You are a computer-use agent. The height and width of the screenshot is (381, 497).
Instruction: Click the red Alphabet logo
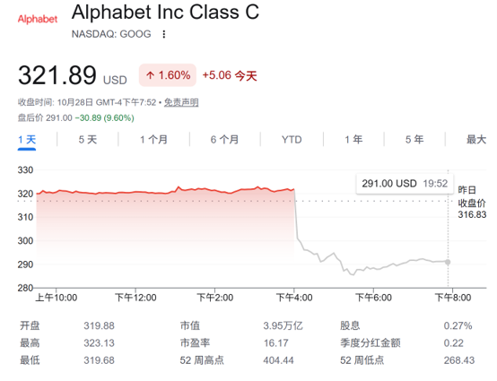pos(38,20)
